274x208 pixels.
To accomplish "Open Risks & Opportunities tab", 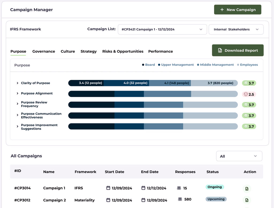I will [x=123, y=51].
